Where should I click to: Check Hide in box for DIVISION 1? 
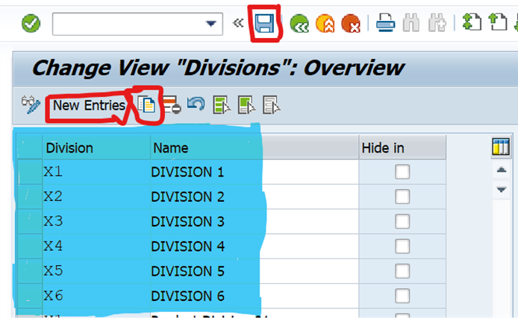[x=402, y=172]
